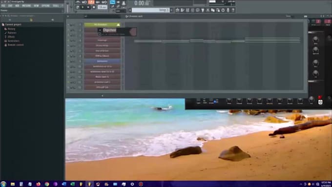This screenshot has height=187, width=332.
Task: Open File Explorer from the taskbar
Action: pos(13,184)
